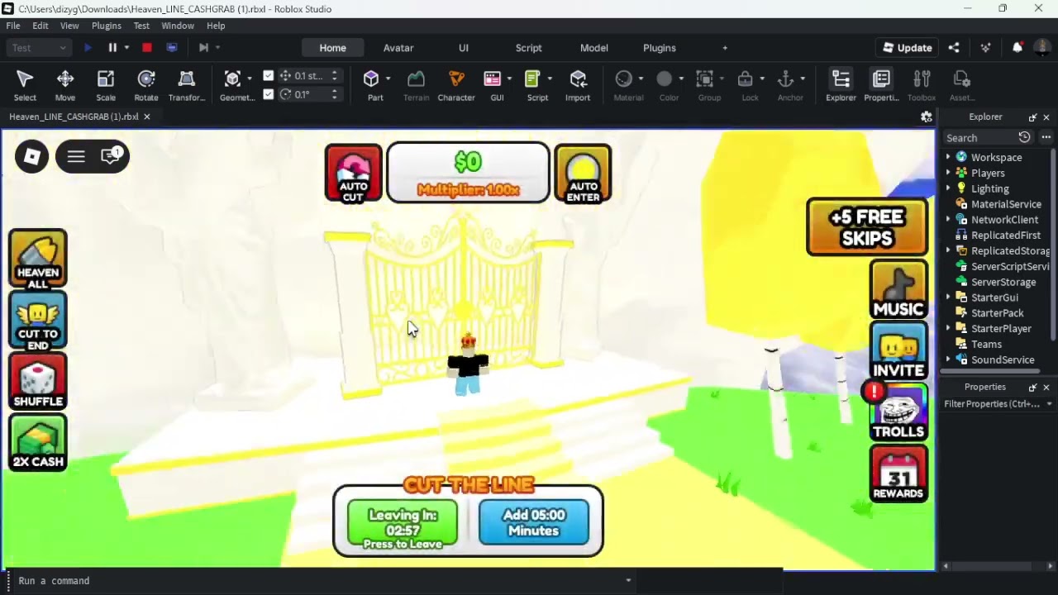1058x595 pixels.
Task: Activate the Transform tool
Action: coord(187,85)
